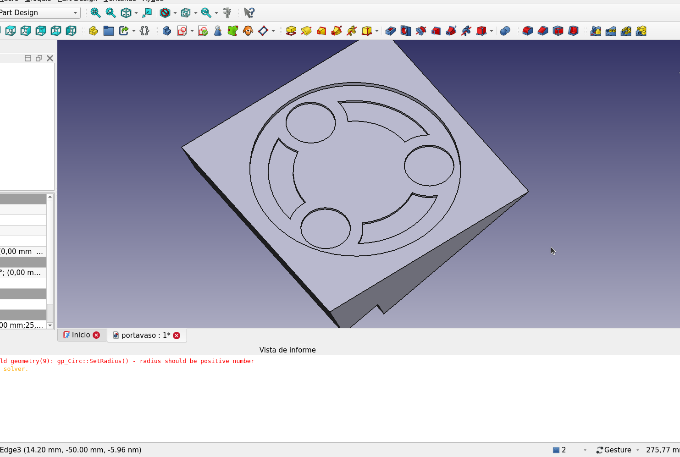Click the circular hole on the model's right
The height and width of the screenshot is (457, 680).
429,166
